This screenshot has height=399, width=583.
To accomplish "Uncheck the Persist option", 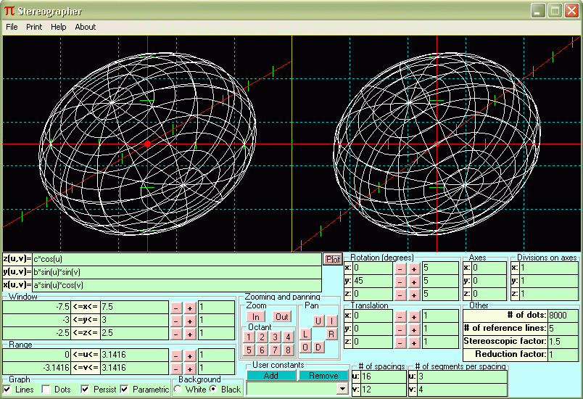I will click(85, 390).
